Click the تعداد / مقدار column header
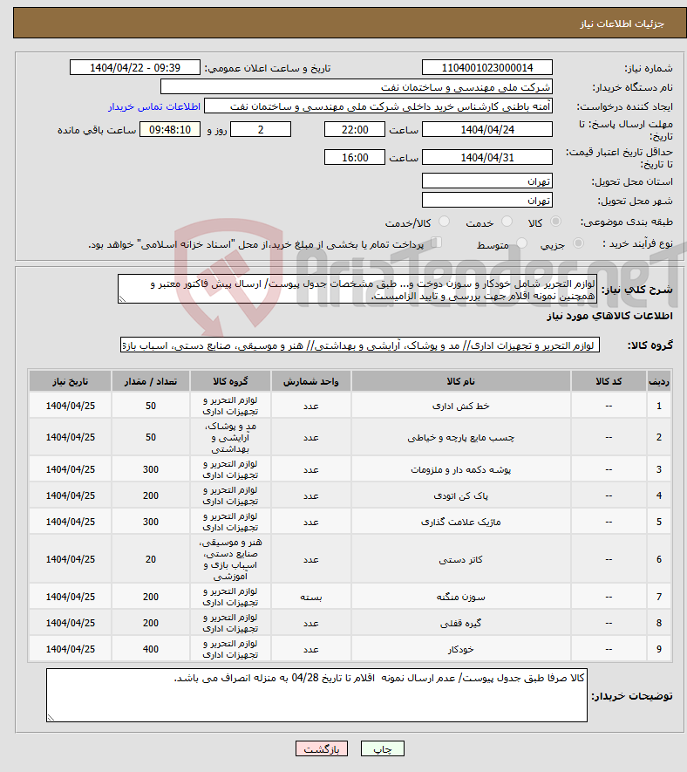 click(x=151, y=381)
